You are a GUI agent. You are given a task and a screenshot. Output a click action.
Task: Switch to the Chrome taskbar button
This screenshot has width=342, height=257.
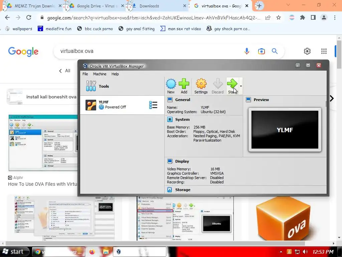(x=59, y=252)
